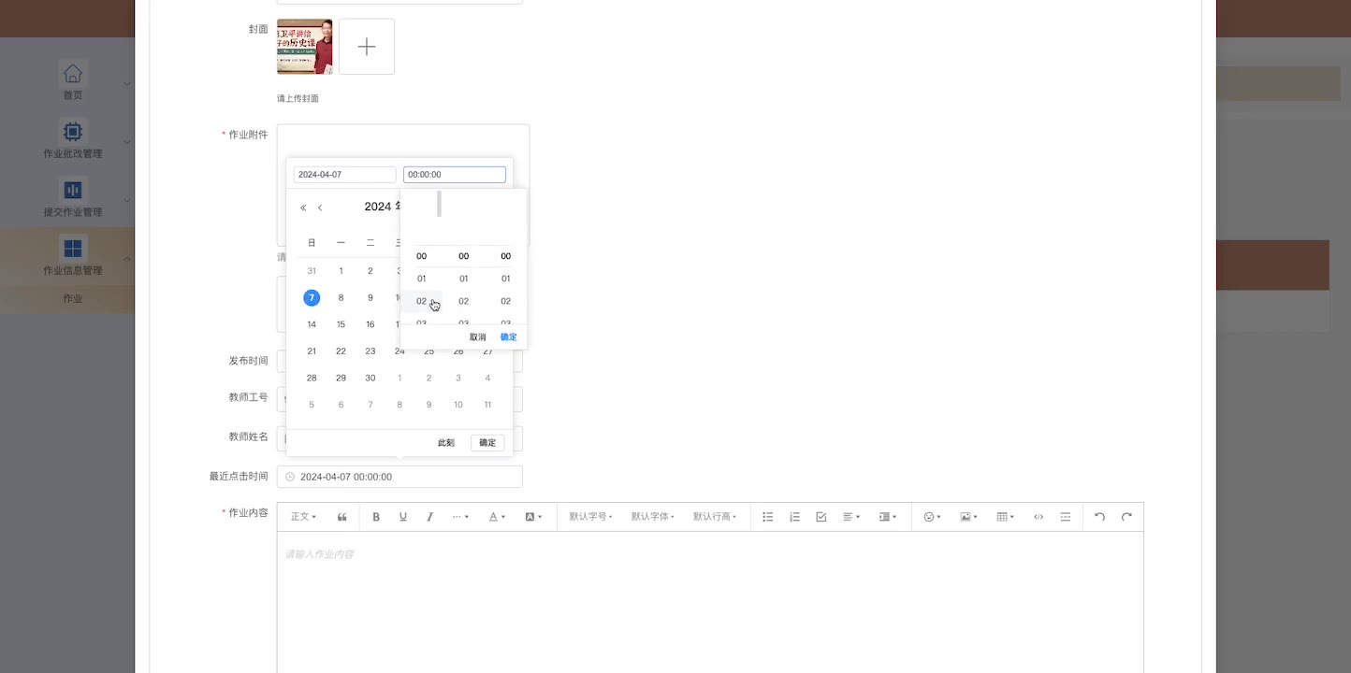Select second 01 in the time picker

pos(506,279)
